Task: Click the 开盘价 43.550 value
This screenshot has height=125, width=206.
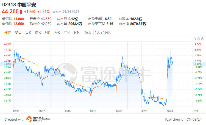Action: 46,19
